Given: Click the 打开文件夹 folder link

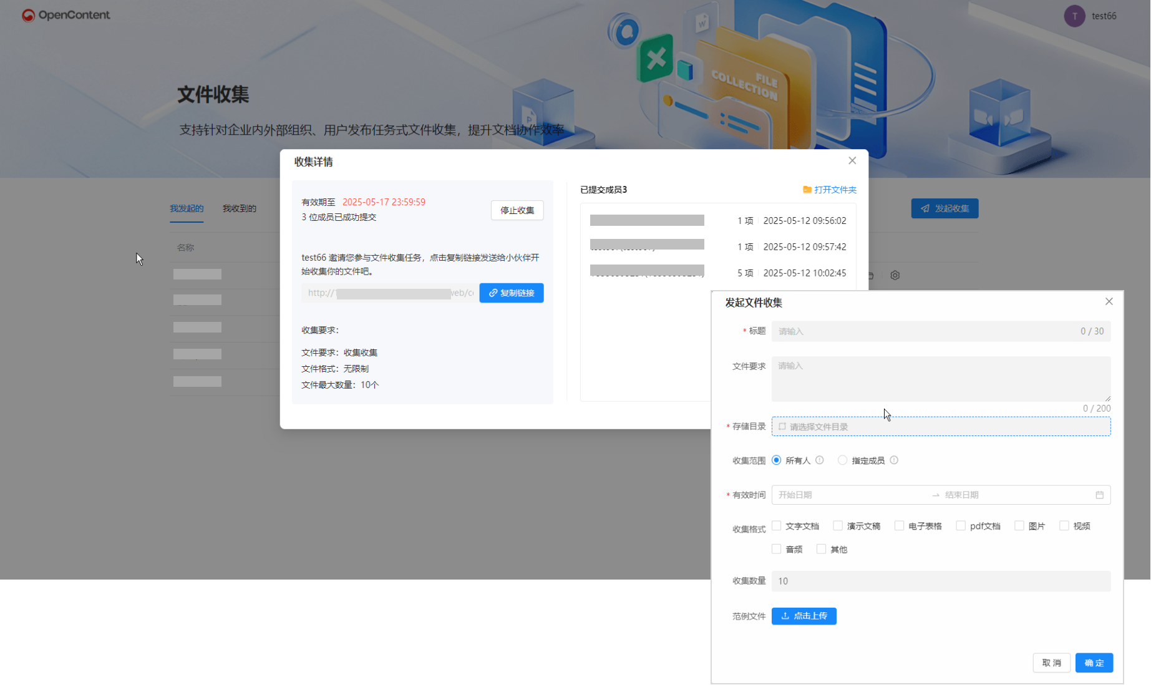Looking at the screenshot, I should point(830,190).
